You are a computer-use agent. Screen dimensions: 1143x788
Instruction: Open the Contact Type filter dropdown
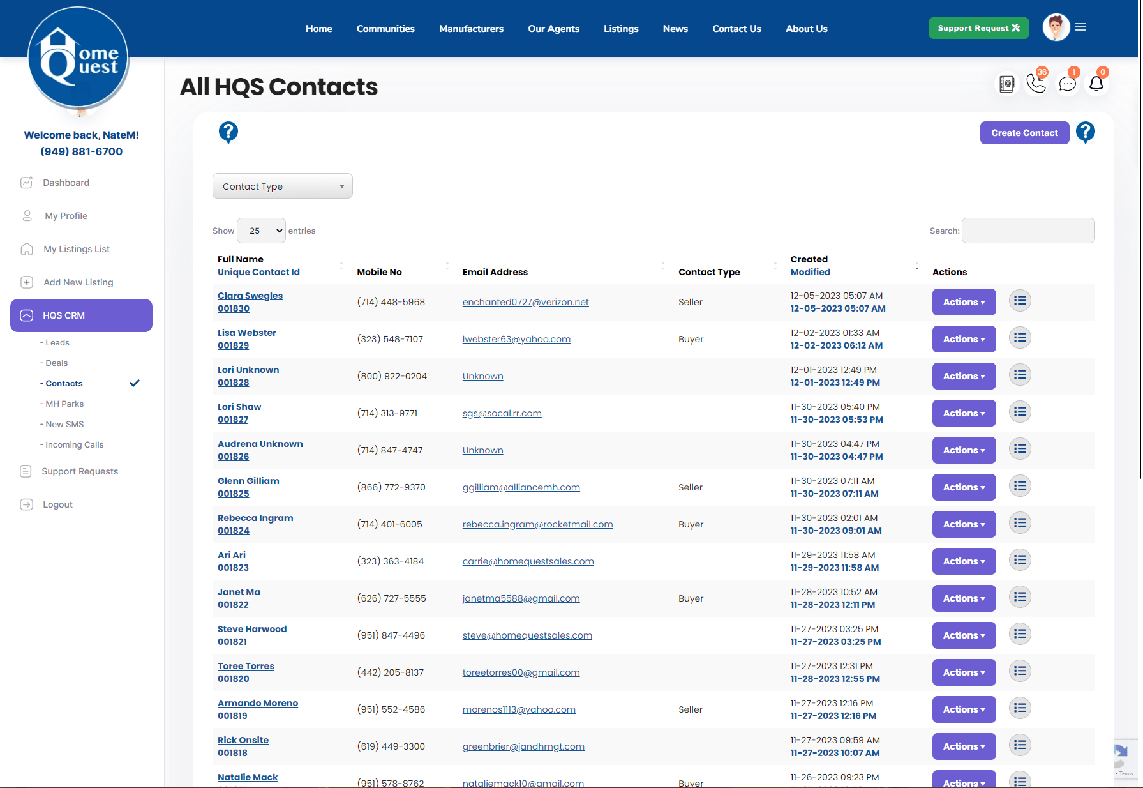point(282,186)
